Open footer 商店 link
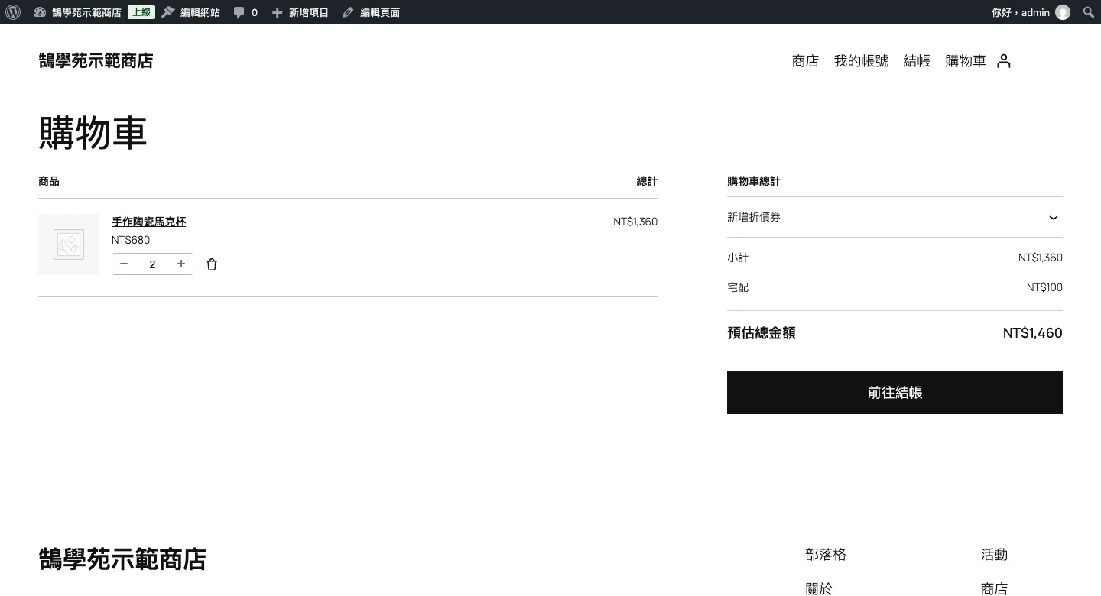The width and height of the screenshot is (1101, 596). click(x=994, y=588)
